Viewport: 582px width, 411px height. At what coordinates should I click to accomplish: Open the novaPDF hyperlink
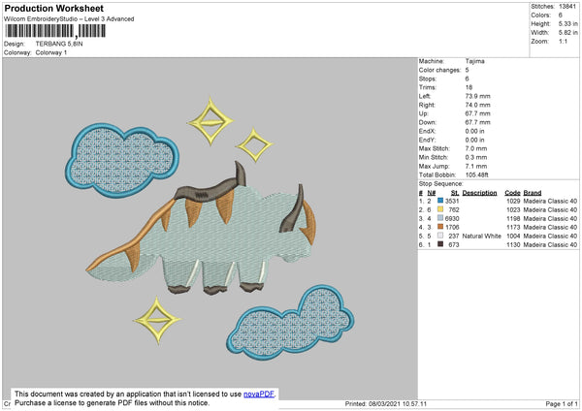259,394
